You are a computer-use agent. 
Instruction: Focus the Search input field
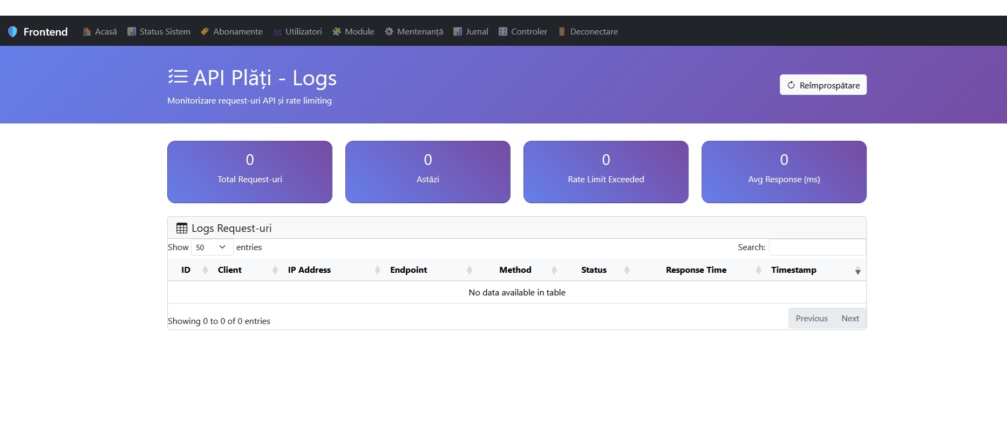(817, 247)
